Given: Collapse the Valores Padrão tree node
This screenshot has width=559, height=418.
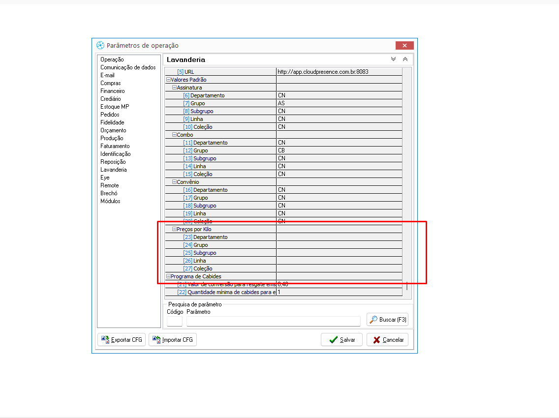Looking at the screenshot, I should tap(168, 80).
